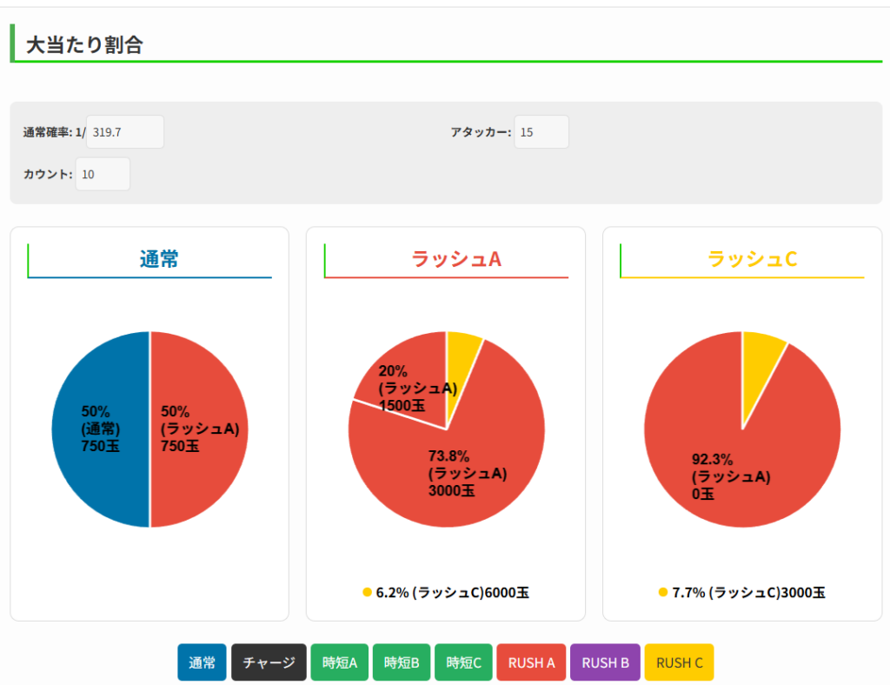Click the 7.7% (ラッシュC)3000玉 legend item

click(x=742, y=593)
